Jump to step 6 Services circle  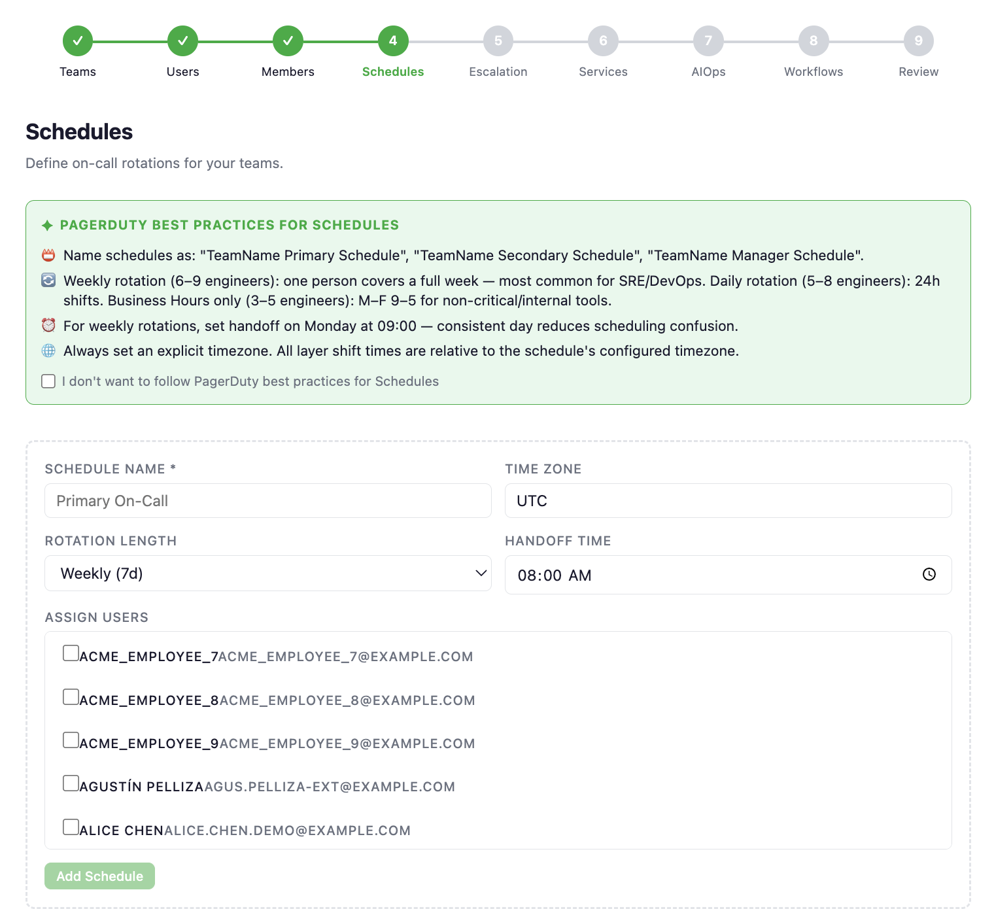pos(604,41)
